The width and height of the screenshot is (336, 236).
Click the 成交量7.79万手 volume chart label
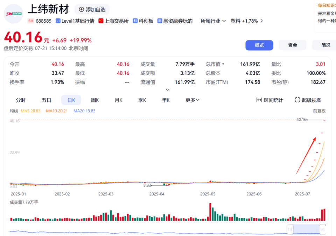point(24,202)
